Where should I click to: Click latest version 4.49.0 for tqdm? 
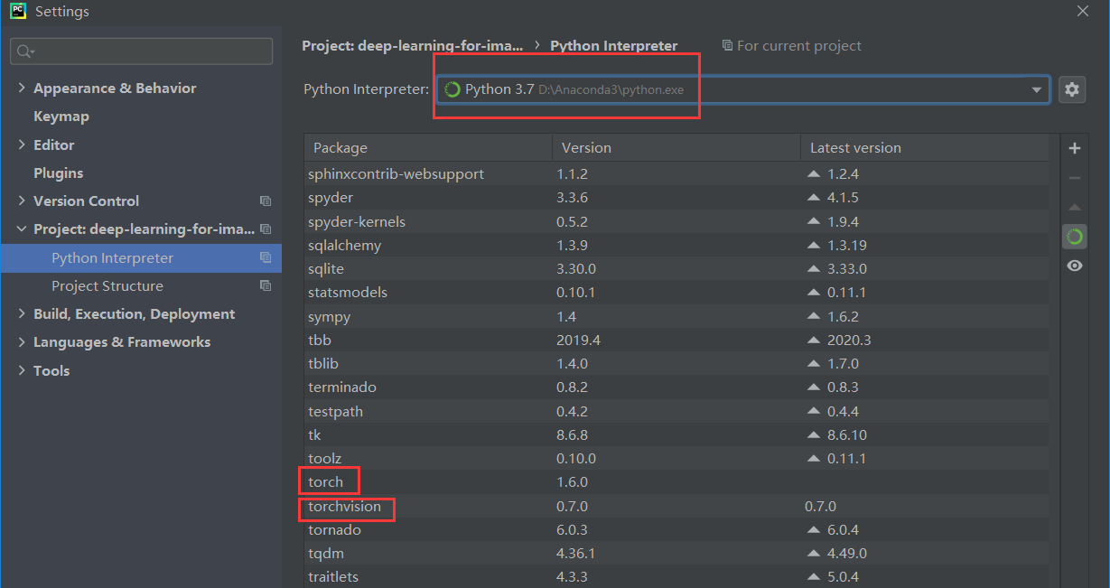[x=846, y=553]
